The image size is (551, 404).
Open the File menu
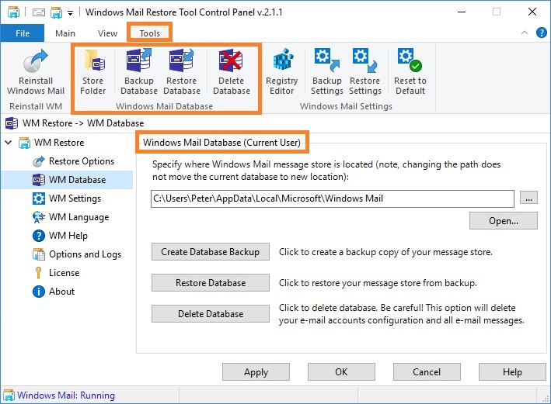(23, 33)
